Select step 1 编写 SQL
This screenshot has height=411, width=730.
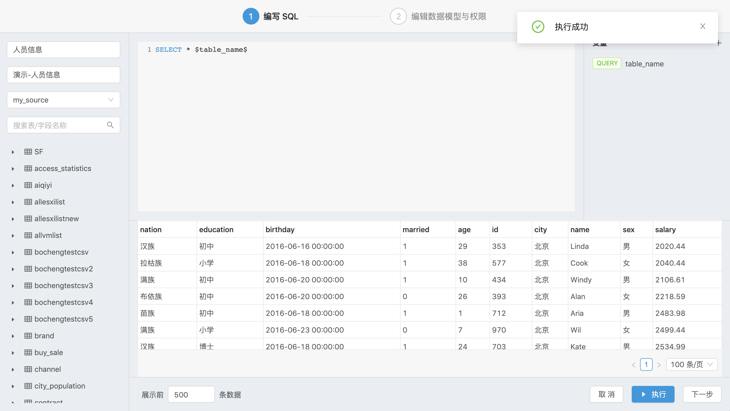coord(271,16)
